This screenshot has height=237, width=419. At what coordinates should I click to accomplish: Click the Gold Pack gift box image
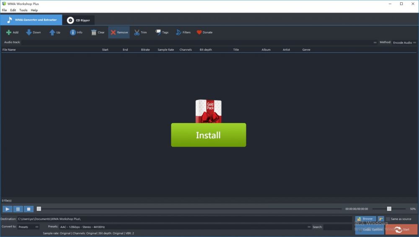[x=208, y=111]
